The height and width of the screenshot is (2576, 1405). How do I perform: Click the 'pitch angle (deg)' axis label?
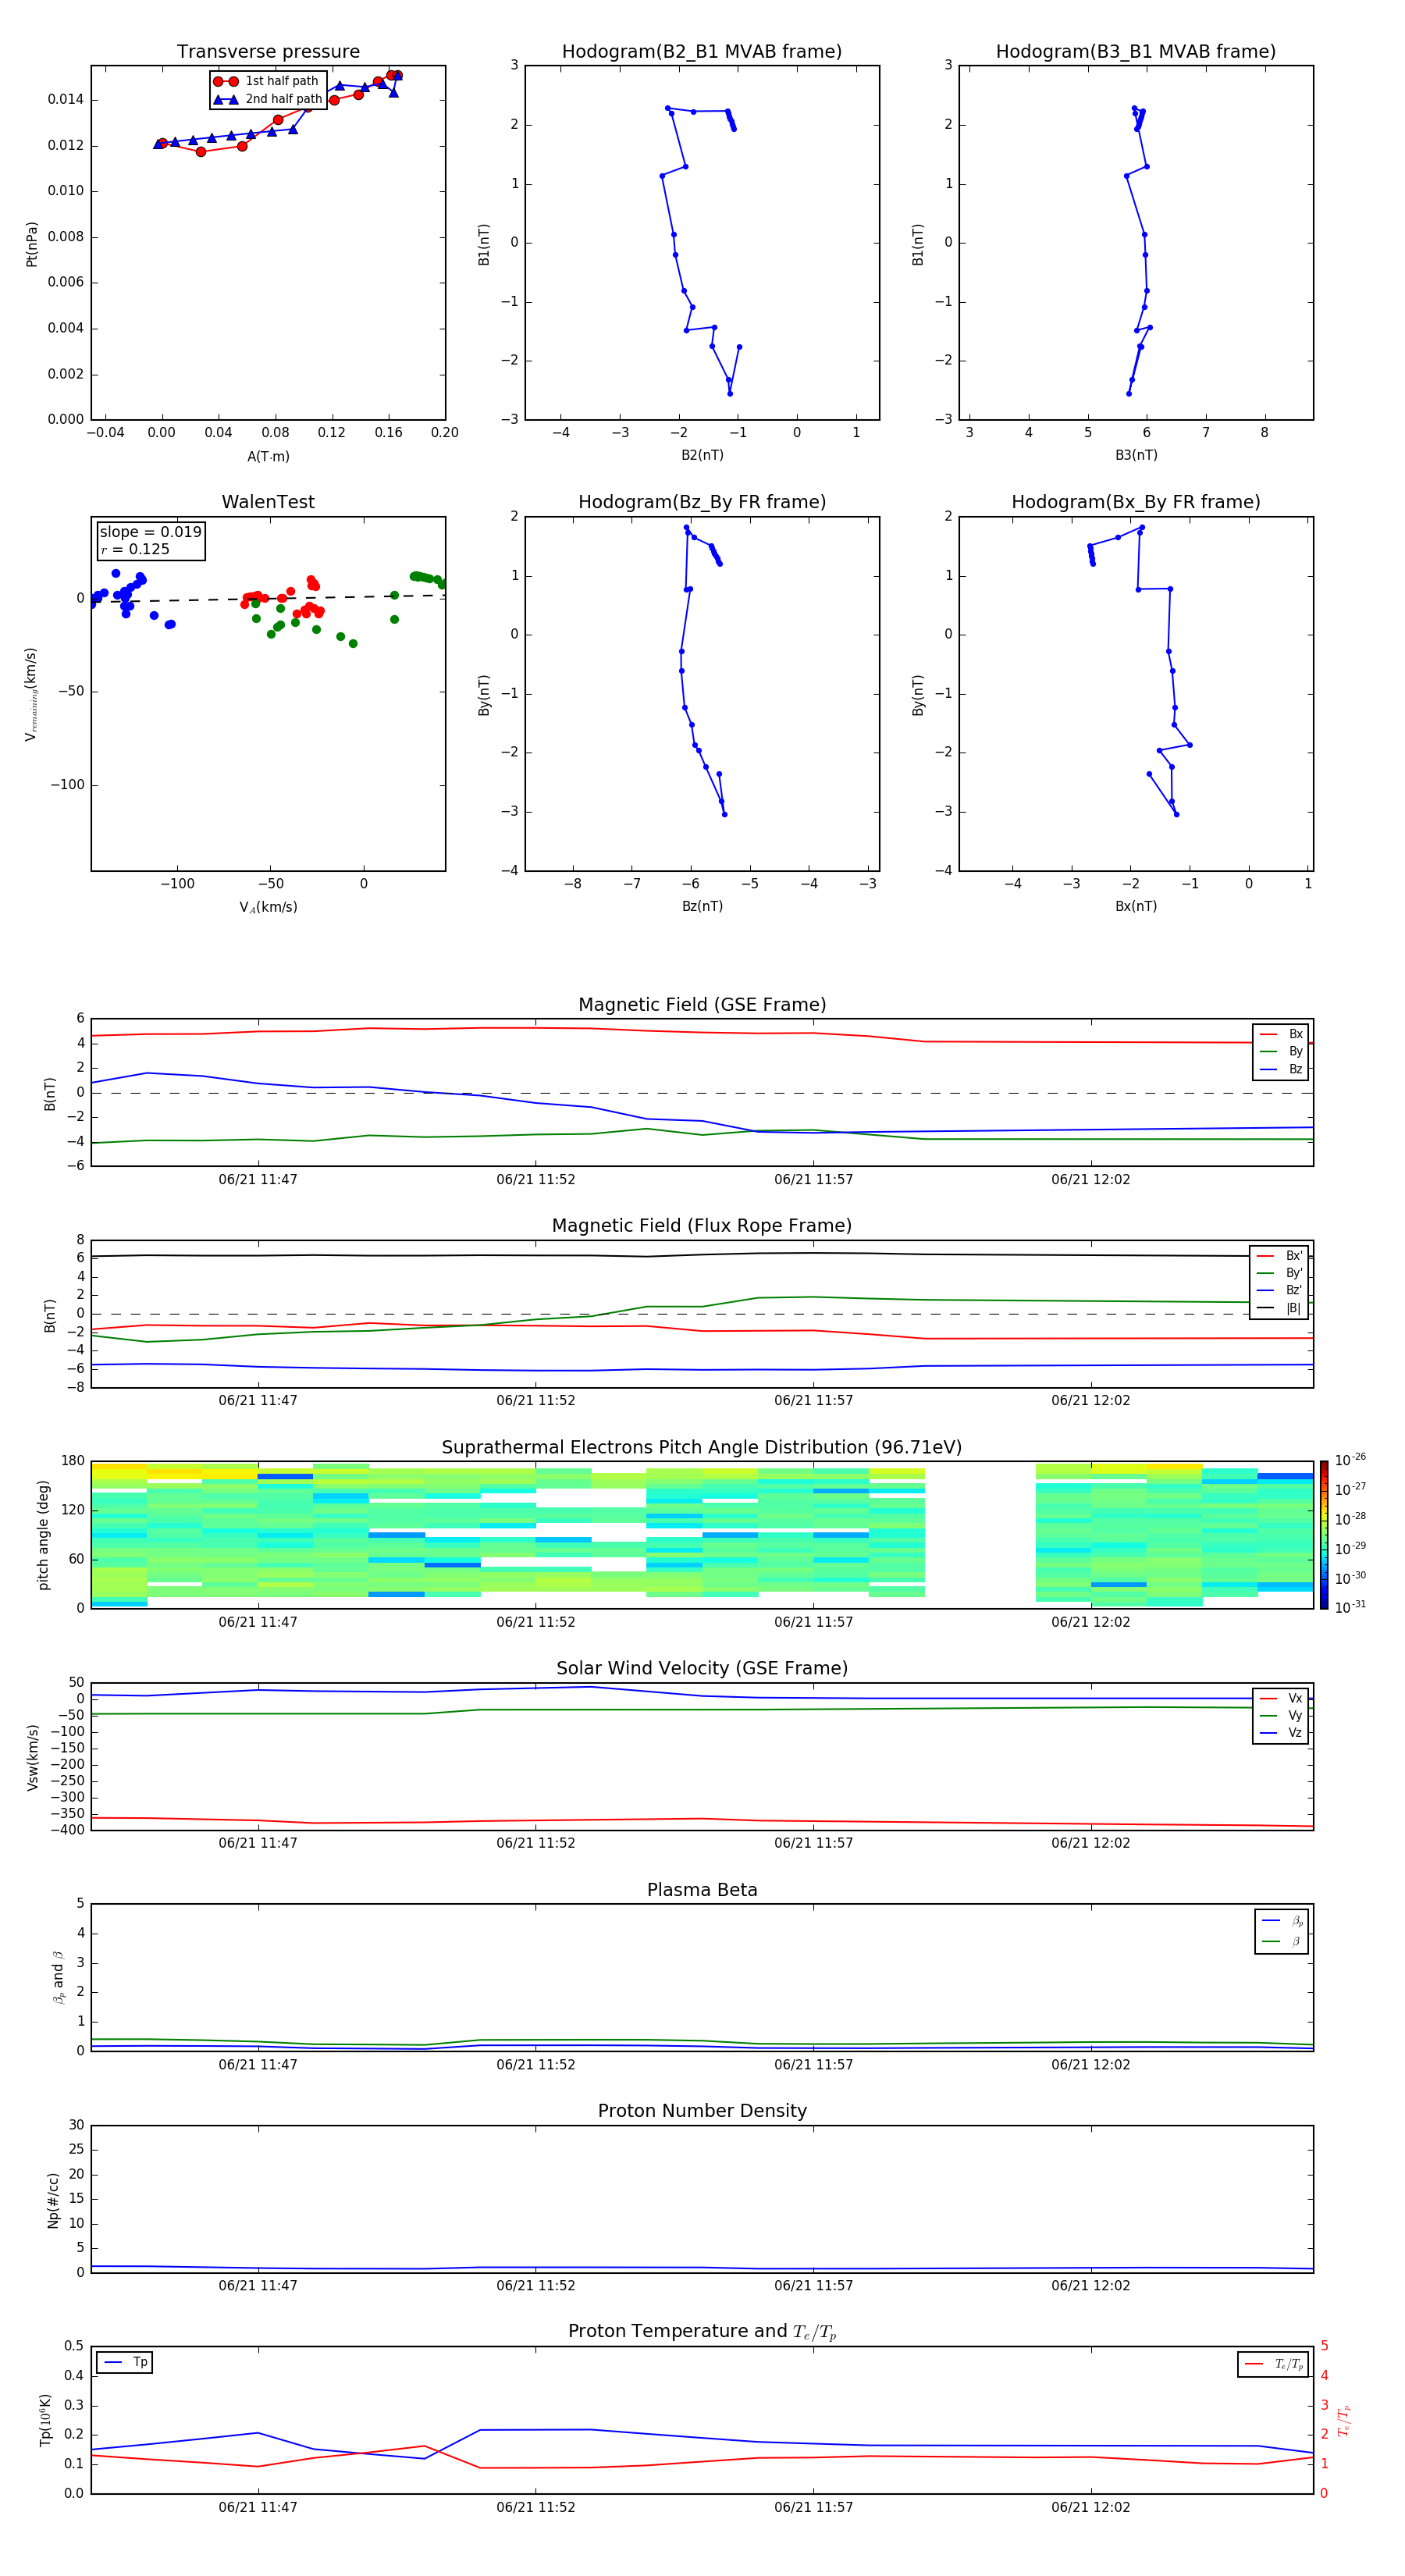43,1535
